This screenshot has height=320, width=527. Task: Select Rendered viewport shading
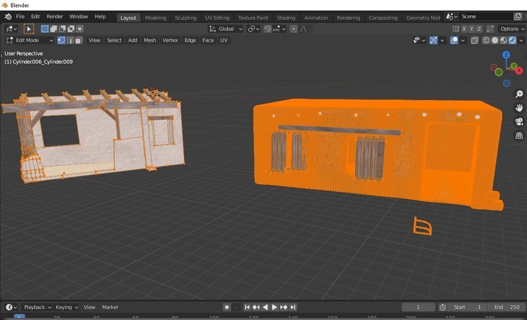512,40
